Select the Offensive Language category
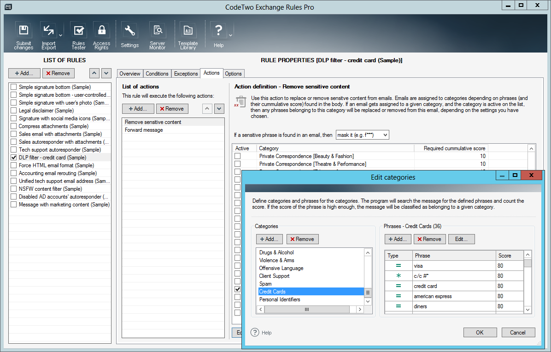Screen dimensions: 551x352 point(311,268)
